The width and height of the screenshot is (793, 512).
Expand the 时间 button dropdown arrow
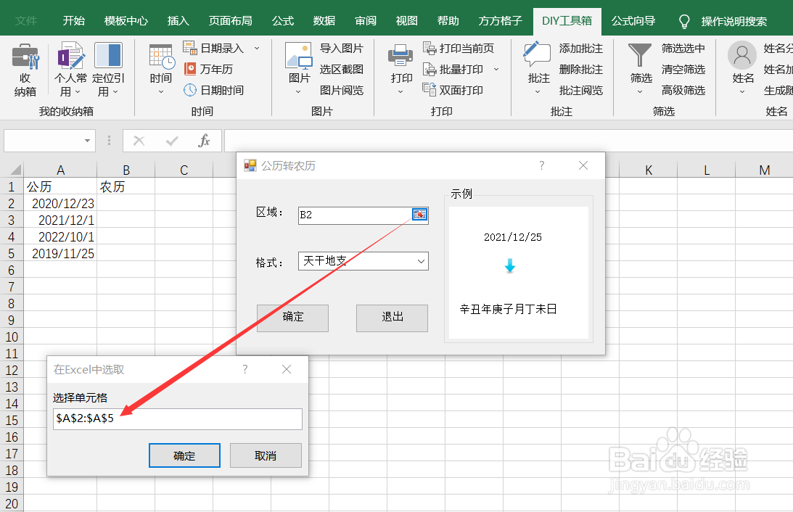161,91
